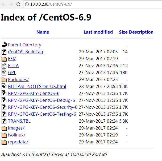Click the date 29-Mar-2017 02:23 for Packages/
Viewport: 162px width, 161px height.
[x=98, y=79]
